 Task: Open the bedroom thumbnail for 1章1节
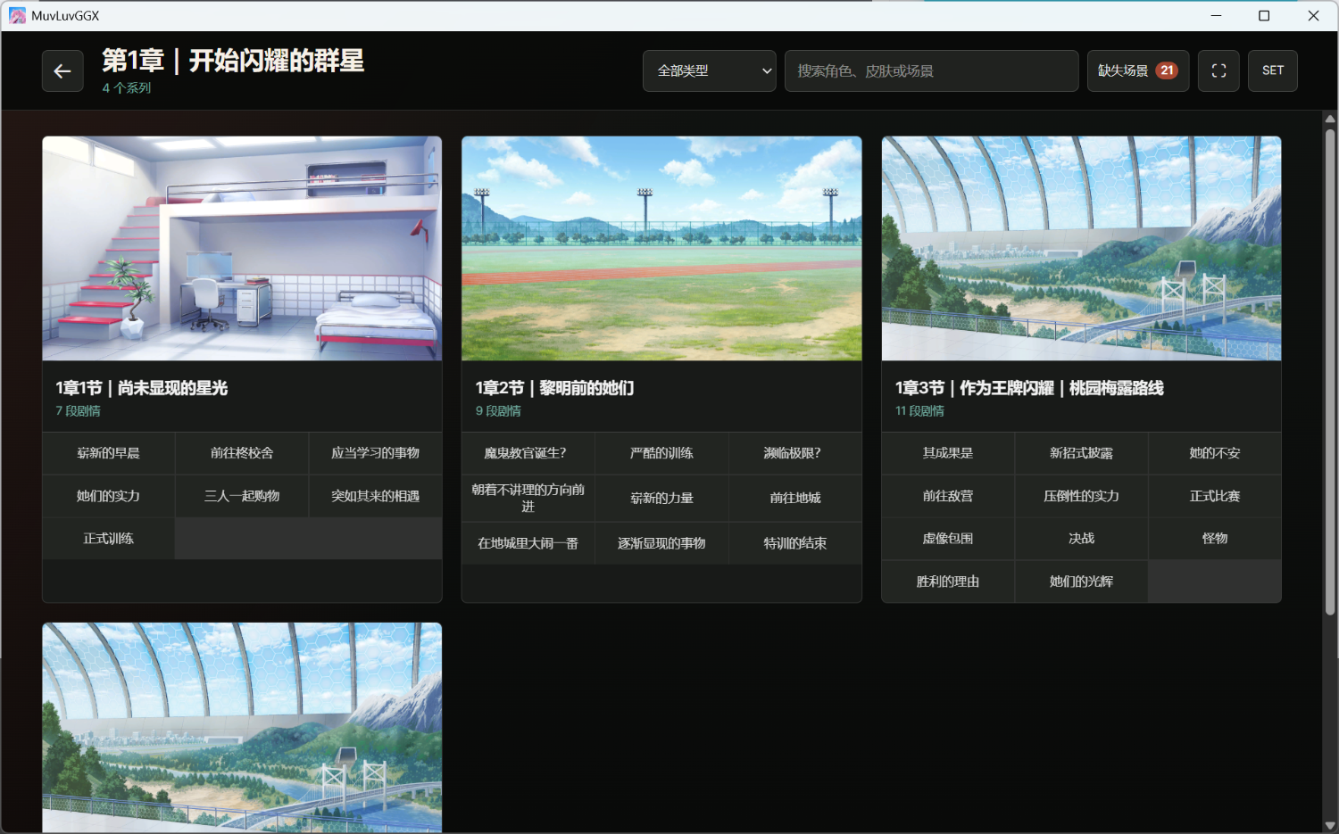coord(242,248)
